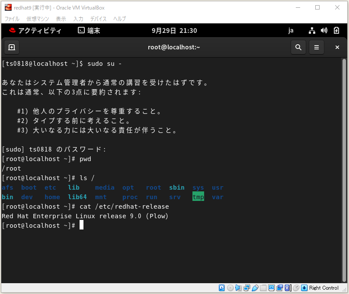Click the proc directory in ls output
Image resolution: width=349 pixels, height=294 pixels.
[130, 197]
